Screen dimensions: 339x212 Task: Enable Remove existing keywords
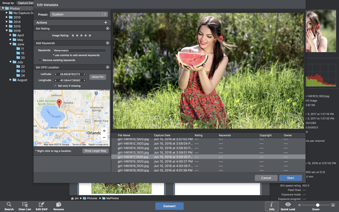pos(40,60)
